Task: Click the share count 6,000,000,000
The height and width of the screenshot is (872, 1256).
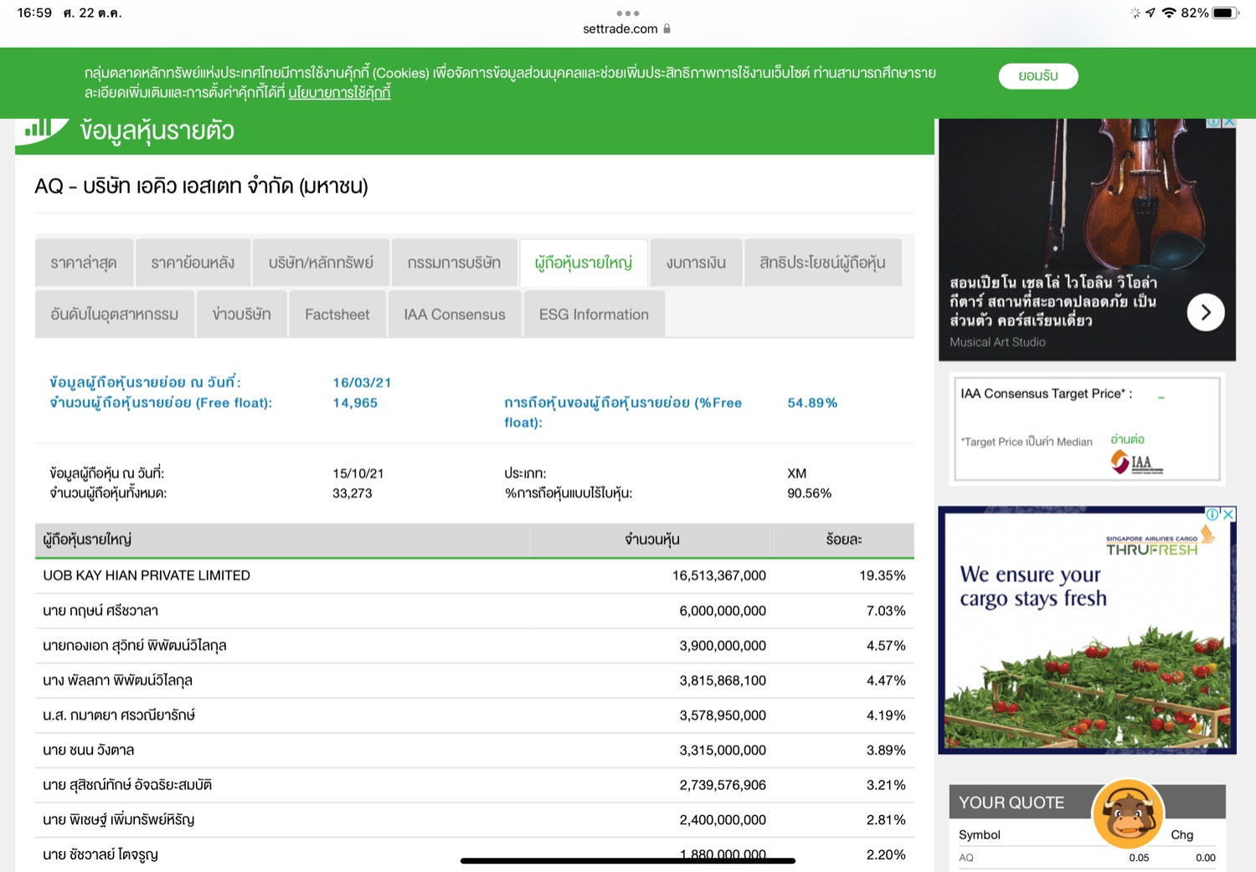Action: [723, 611]
